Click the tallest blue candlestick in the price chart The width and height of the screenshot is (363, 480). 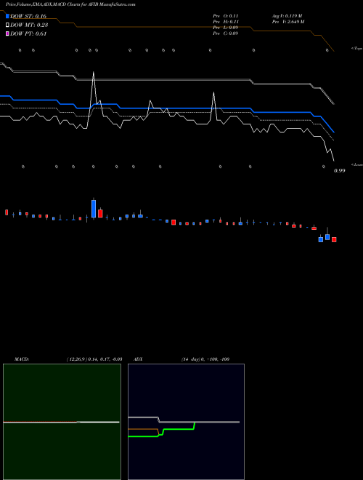tap(94, 209)
